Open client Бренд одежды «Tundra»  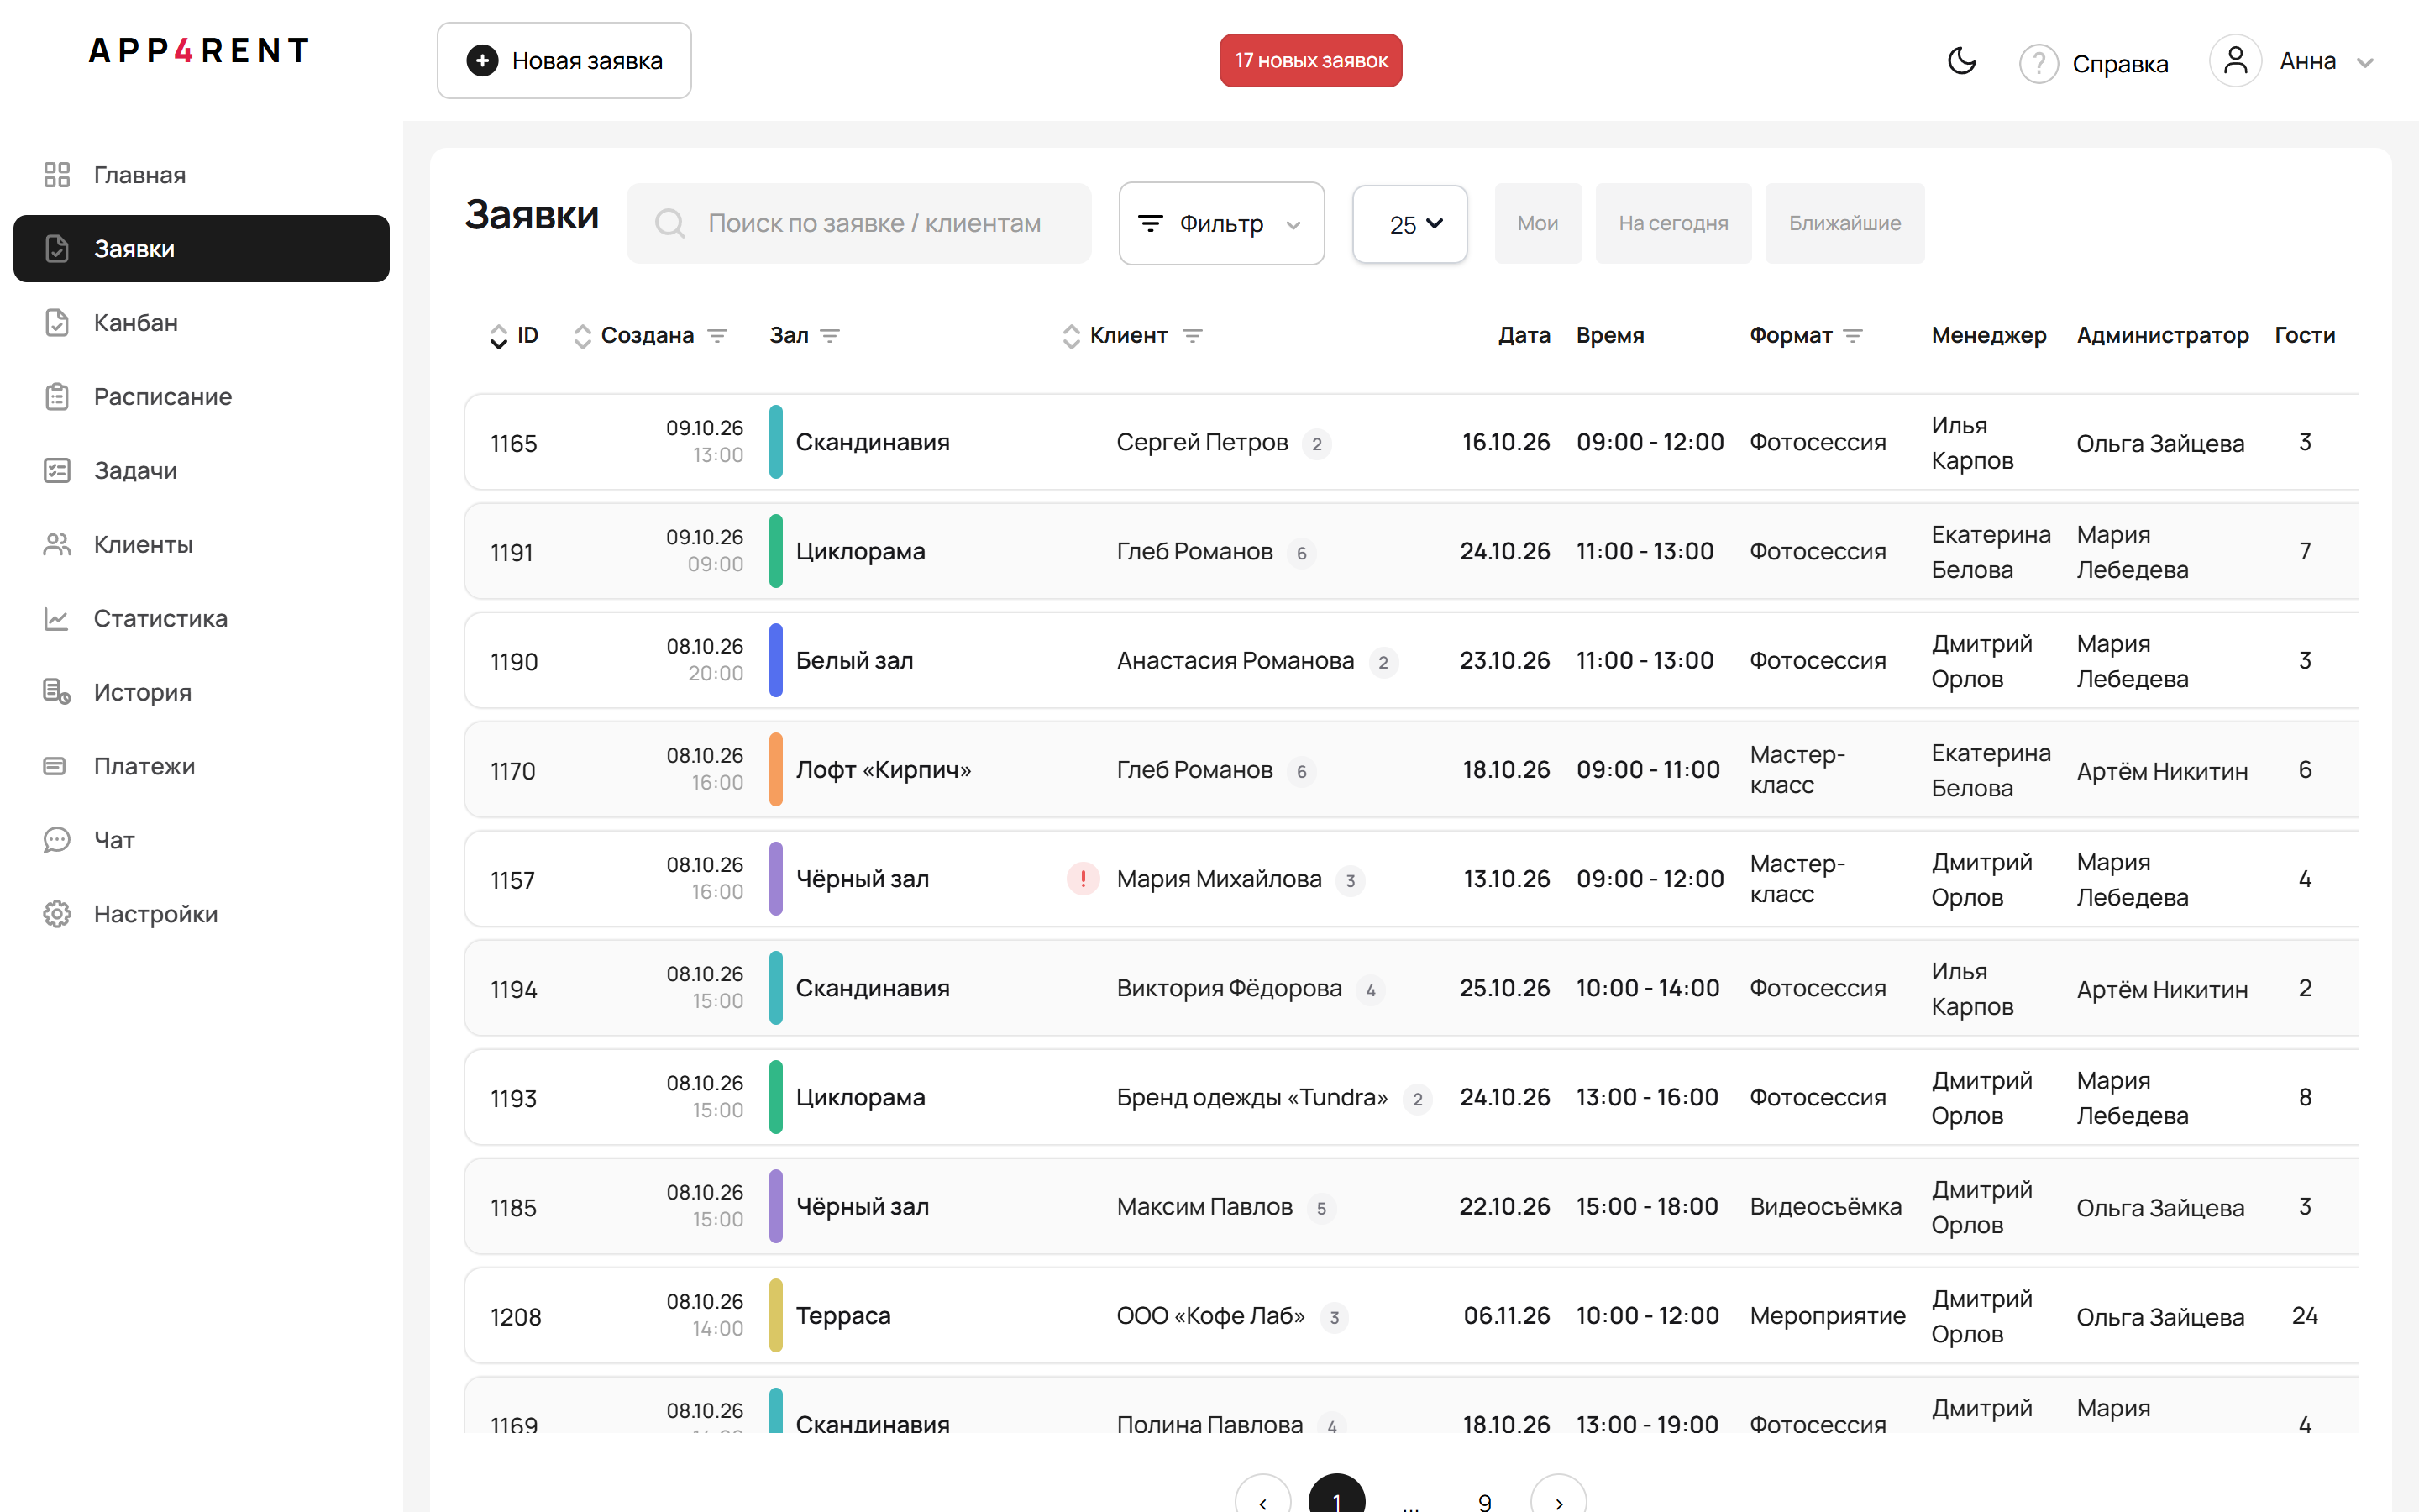1251,1097
